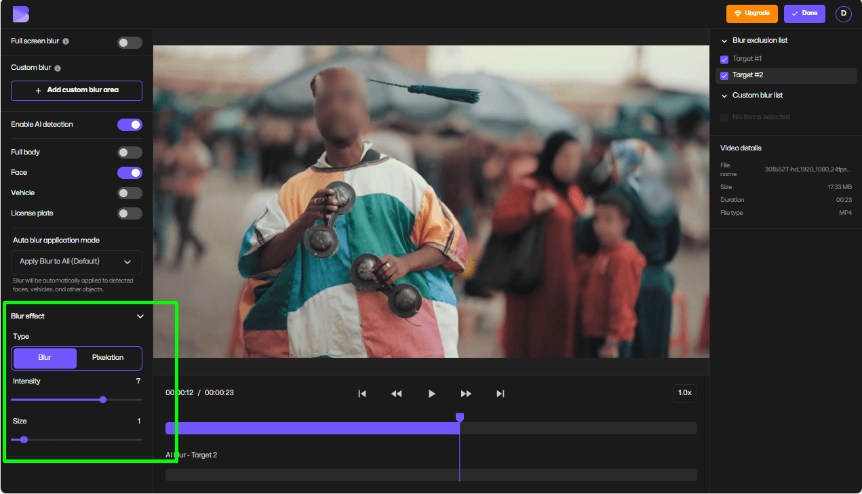The image size is (862, 494).
Task: Skip to the end of the video
Action: [x=501, y=394]
